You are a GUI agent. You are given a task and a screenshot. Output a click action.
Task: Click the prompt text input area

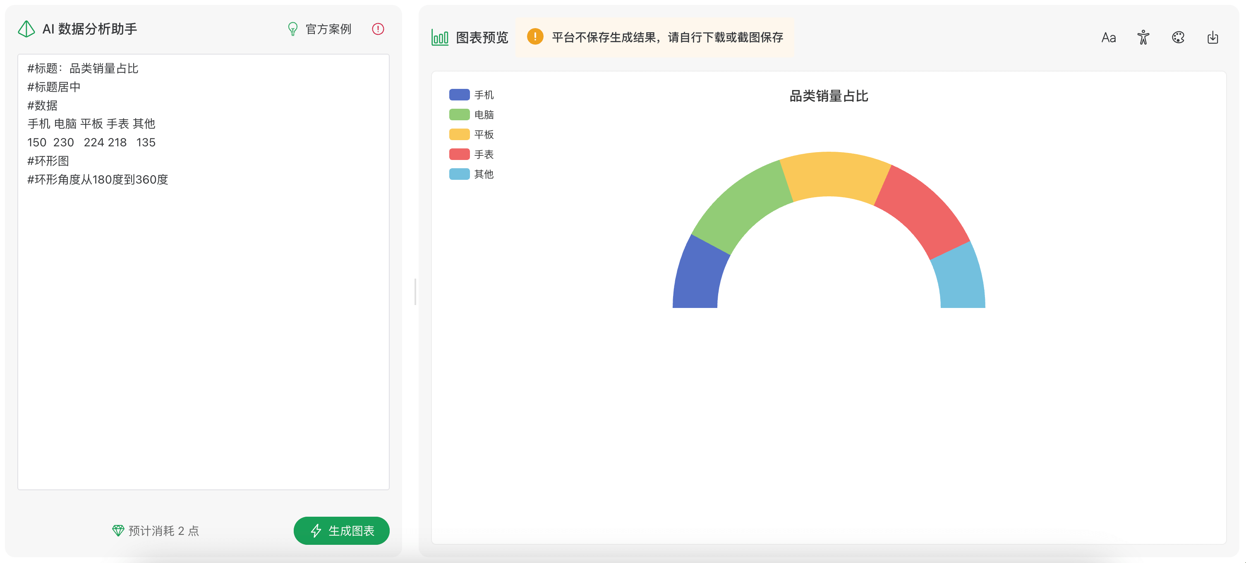coord(203,272)
